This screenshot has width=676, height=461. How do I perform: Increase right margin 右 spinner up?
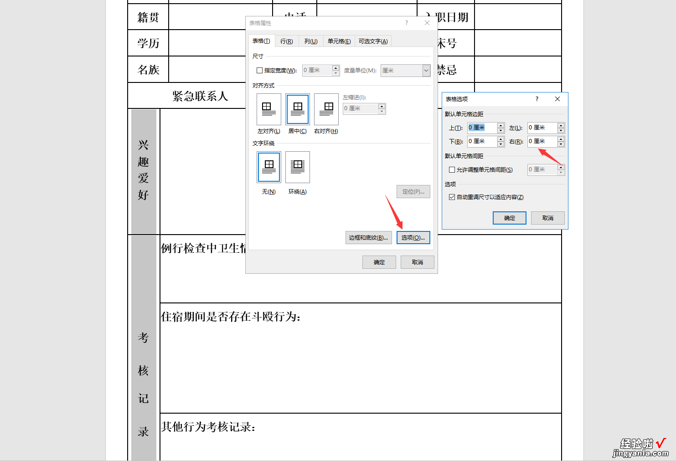[561, 139]
